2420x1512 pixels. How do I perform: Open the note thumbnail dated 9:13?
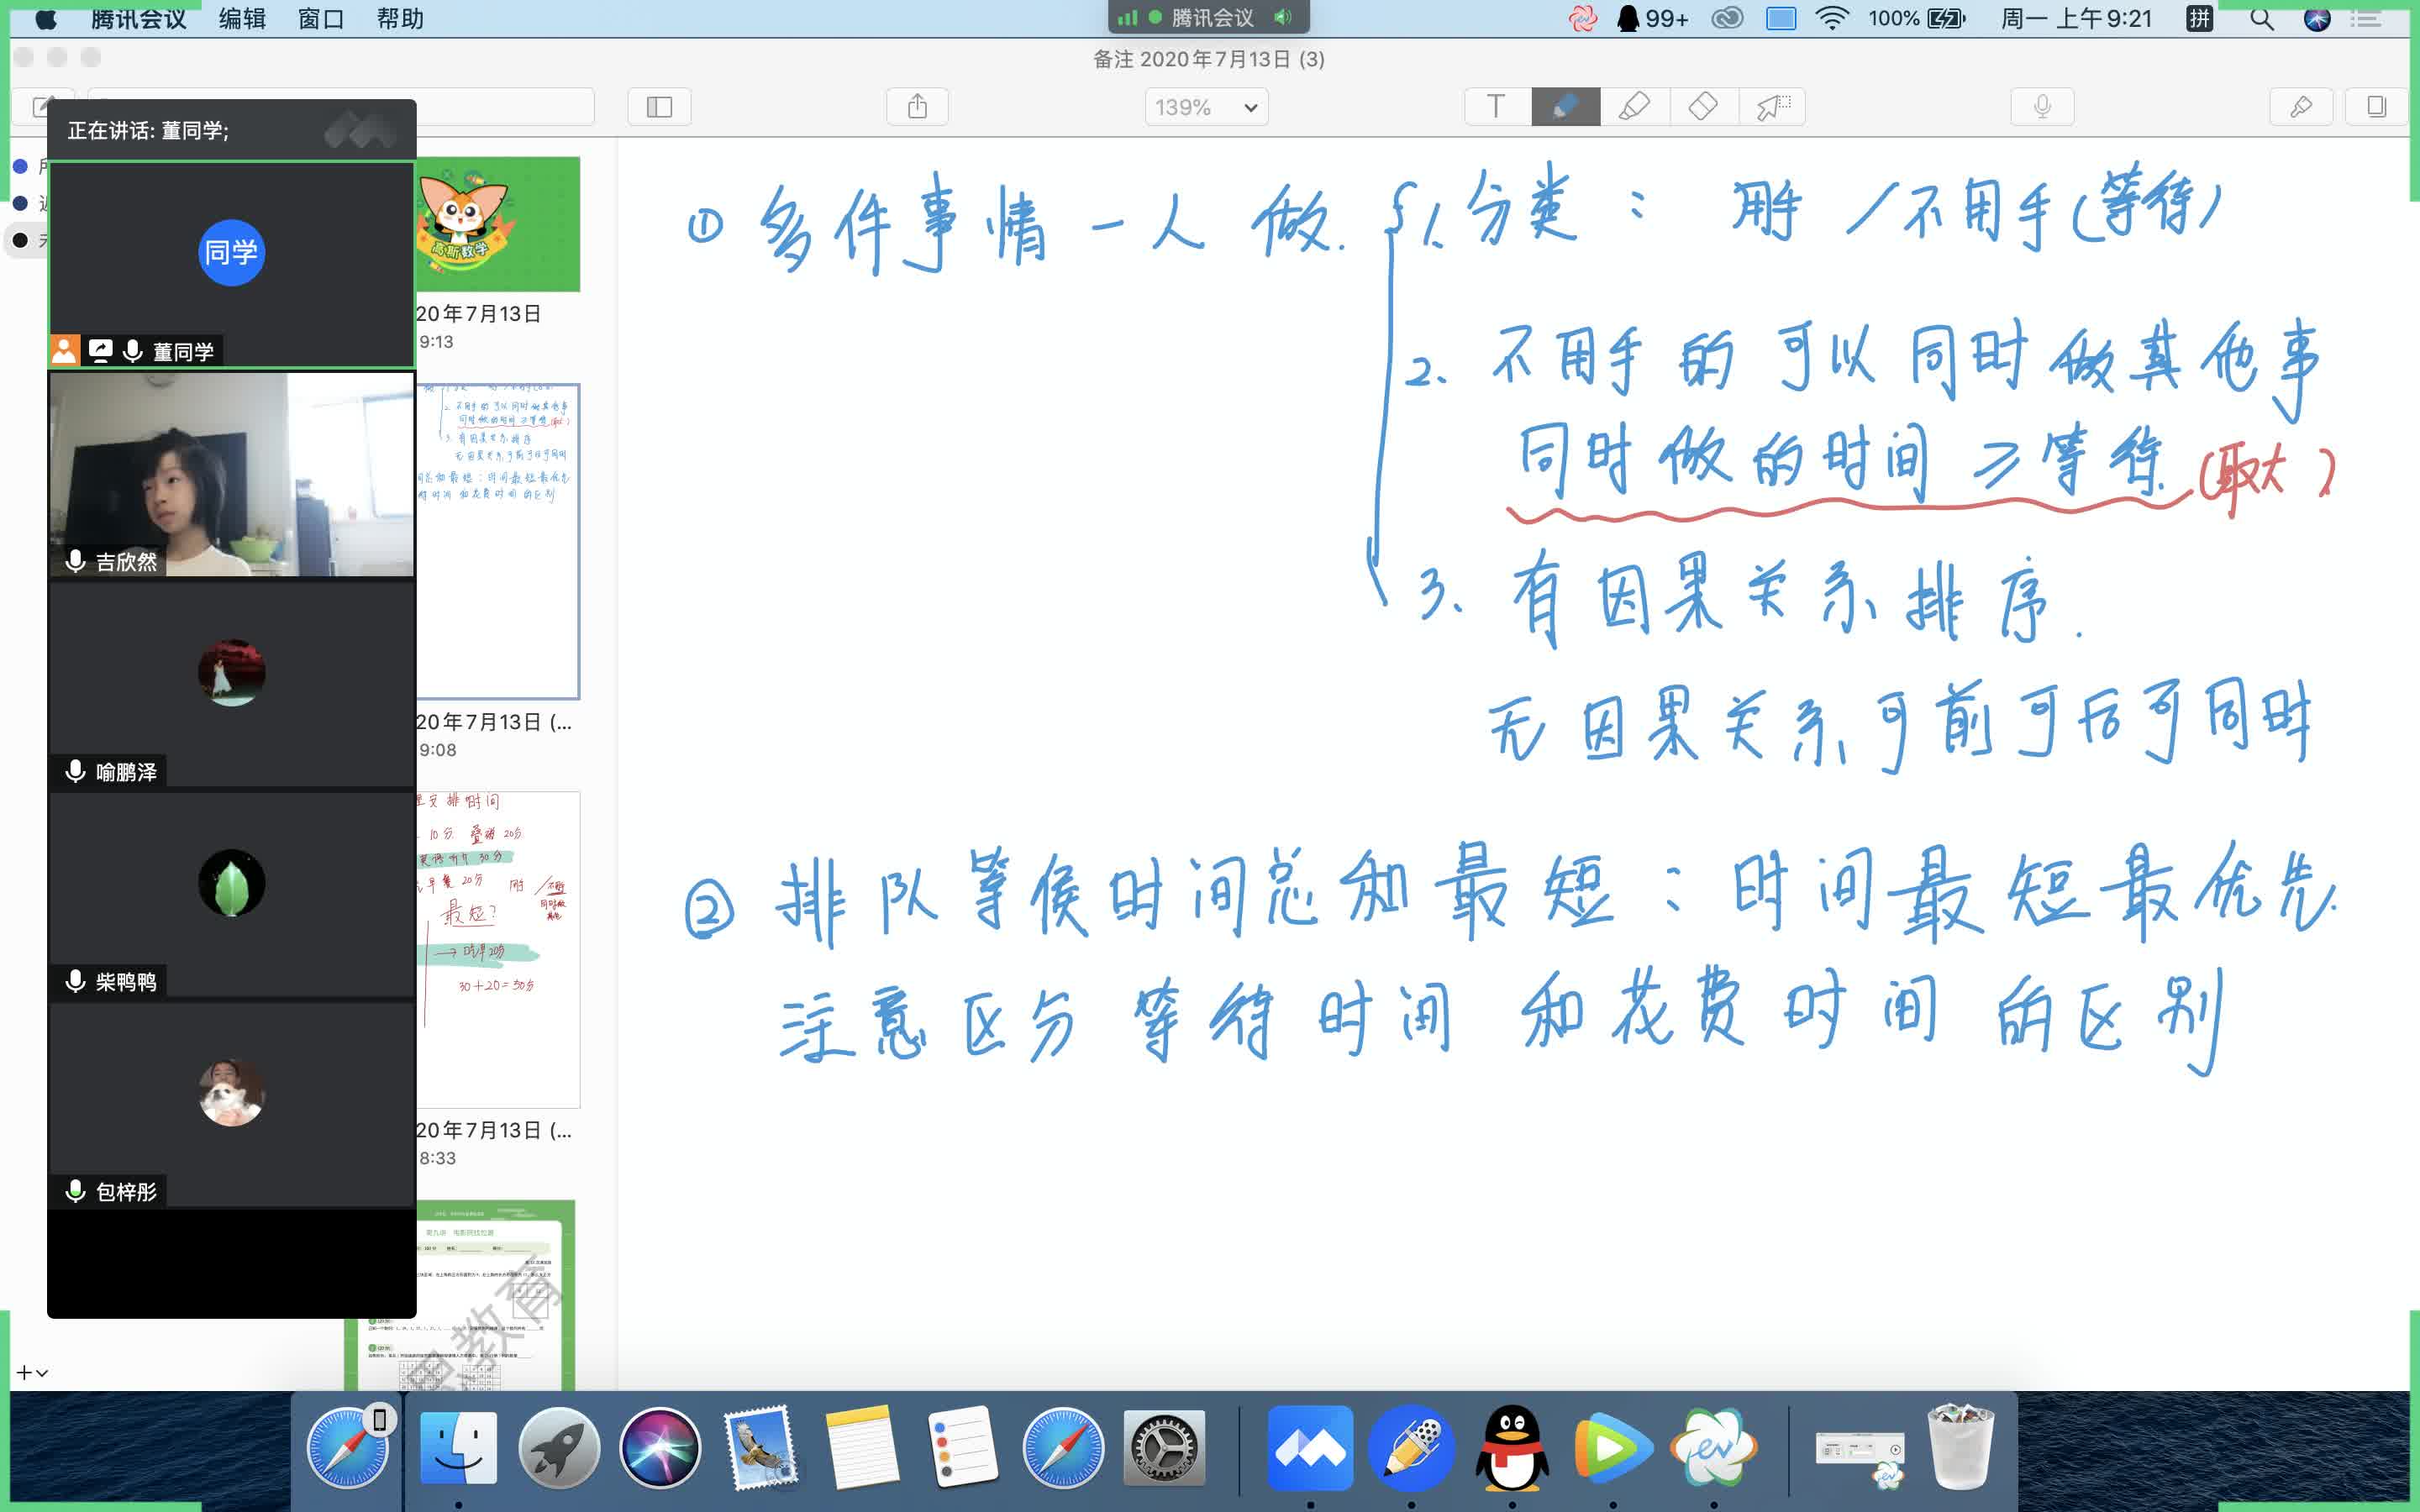click(x=497, y=225)
